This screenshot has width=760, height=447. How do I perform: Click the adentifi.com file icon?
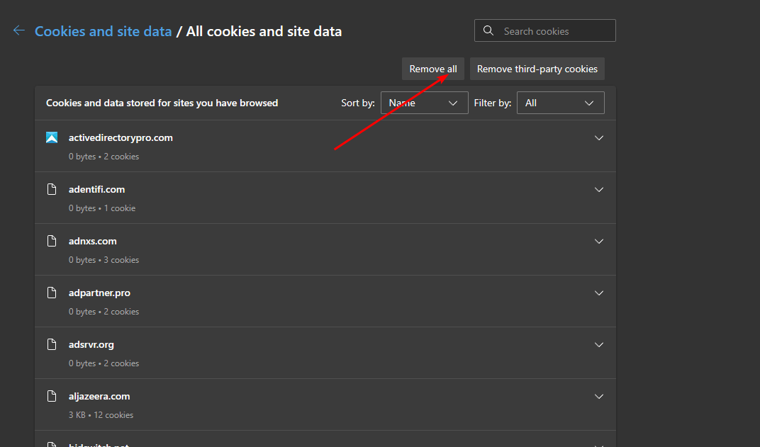pyautogui.click(x=52, y=189)
